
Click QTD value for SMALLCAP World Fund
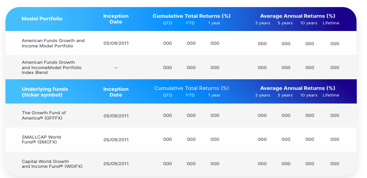pyautogui.click(x=167, y=139)
